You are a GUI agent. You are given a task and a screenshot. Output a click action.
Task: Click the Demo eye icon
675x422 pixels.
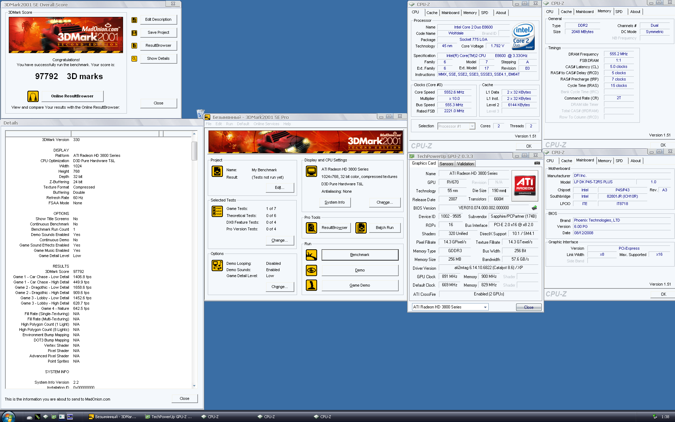click(x=311, y=270)
